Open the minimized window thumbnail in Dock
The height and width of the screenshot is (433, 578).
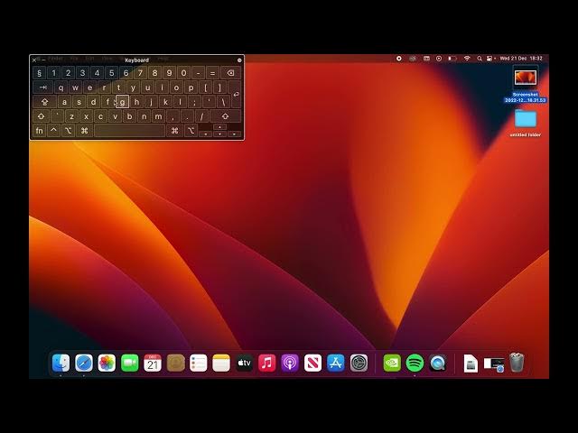coord(494,364)
